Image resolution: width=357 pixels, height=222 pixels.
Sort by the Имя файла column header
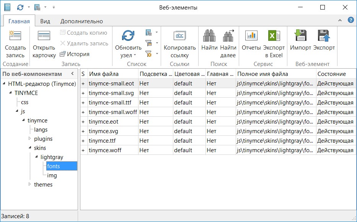tap(113, 74)
